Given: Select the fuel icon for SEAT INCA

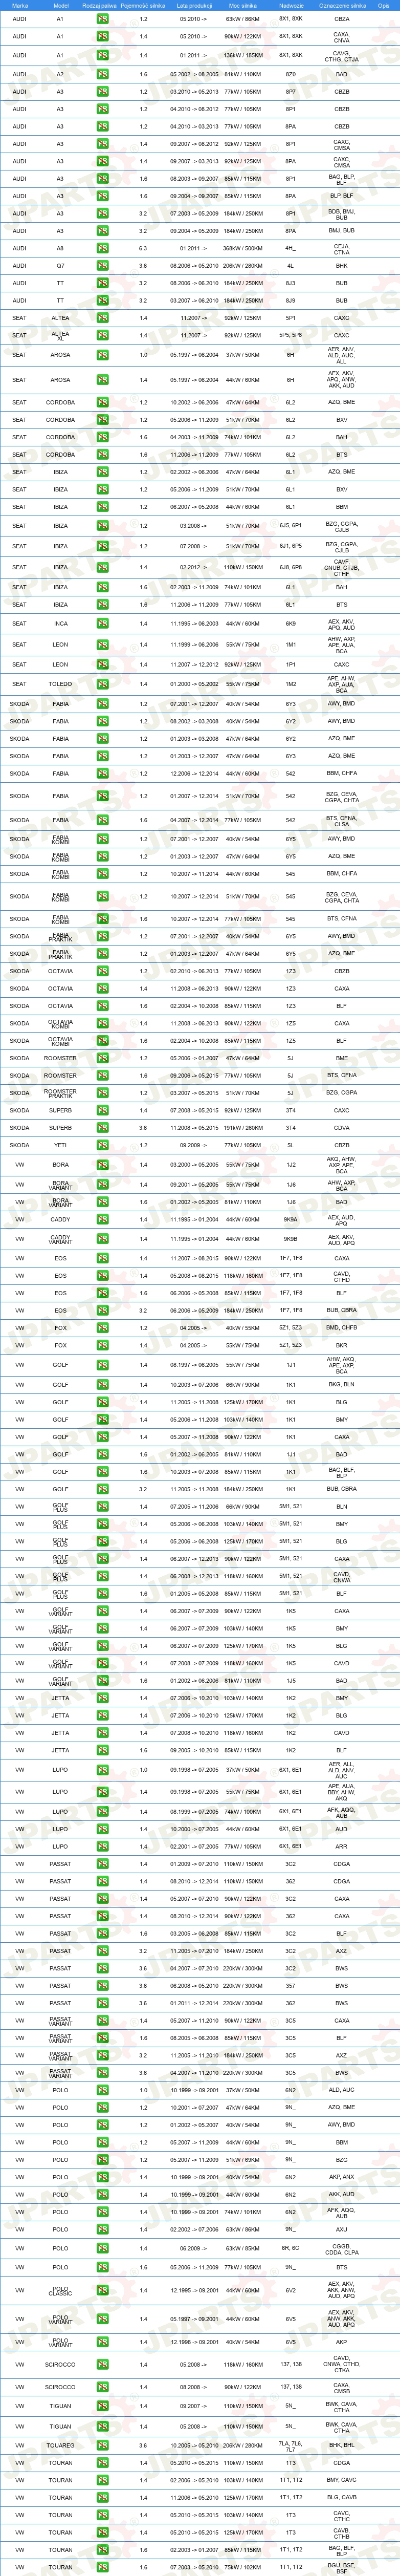Looking at the screenshot, I should tap(102, 623).
